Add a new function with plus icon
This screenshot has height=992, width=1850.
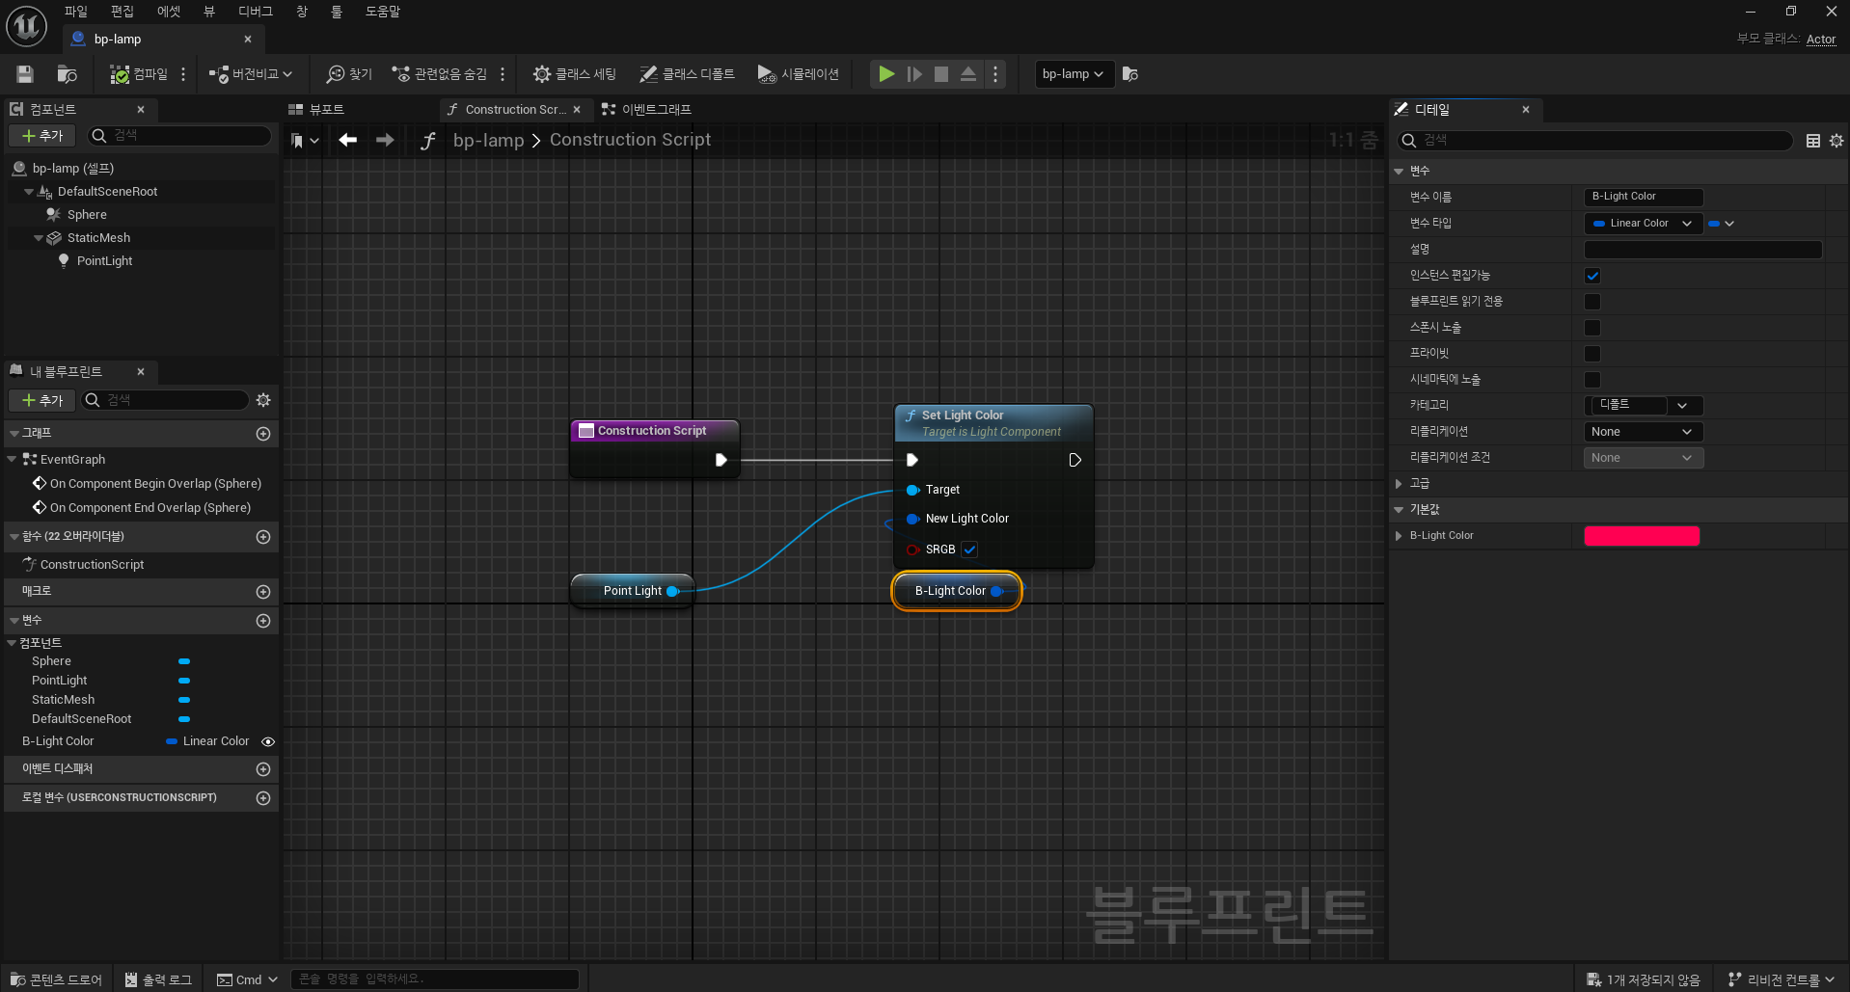pyautogui.click(x=263, y=537)
